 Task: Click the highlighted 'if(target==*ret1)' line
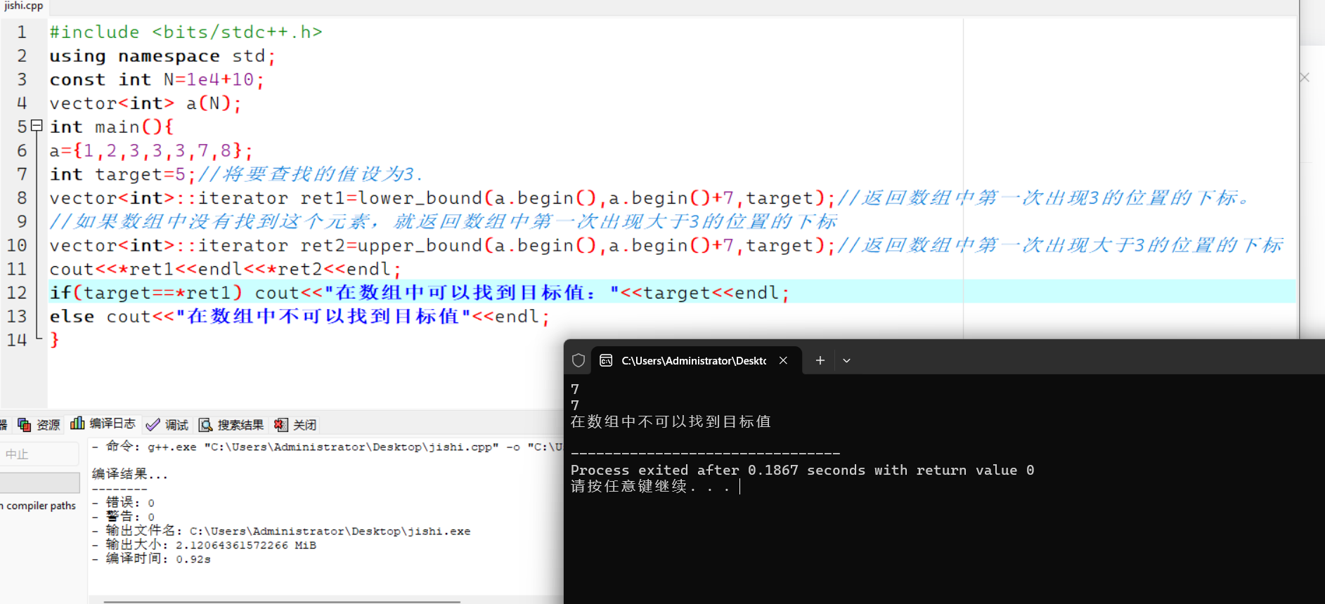[420, 293]
